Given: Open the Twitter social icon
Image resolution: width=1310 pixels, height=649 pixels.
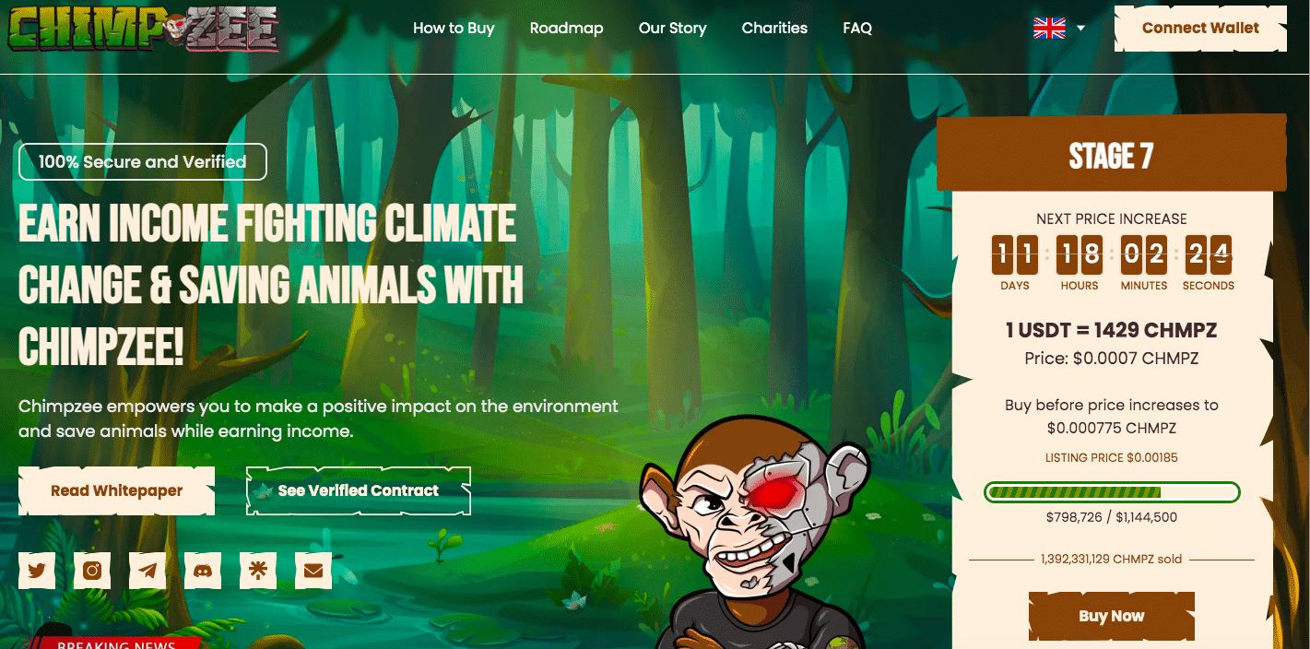Looking at the screenshot, I should pyautogui.click(x=37, y=571).
